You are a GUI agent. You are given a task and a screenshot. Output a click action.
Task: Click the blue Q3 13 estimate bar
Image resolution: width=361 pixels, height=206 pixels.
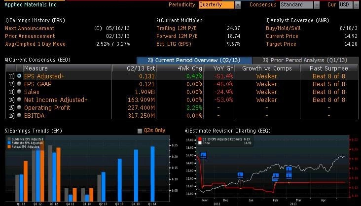click(x=120, y=180)
